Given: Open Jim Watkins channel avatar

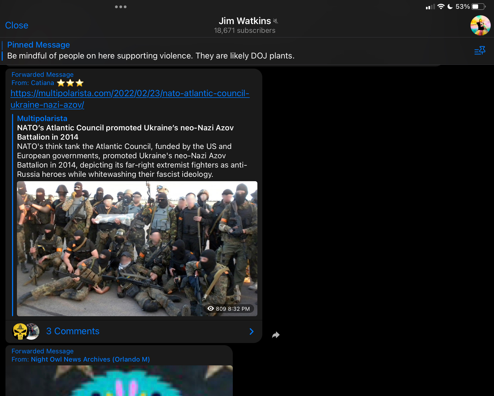Looking at the screenshot, I should pos(480,25).
